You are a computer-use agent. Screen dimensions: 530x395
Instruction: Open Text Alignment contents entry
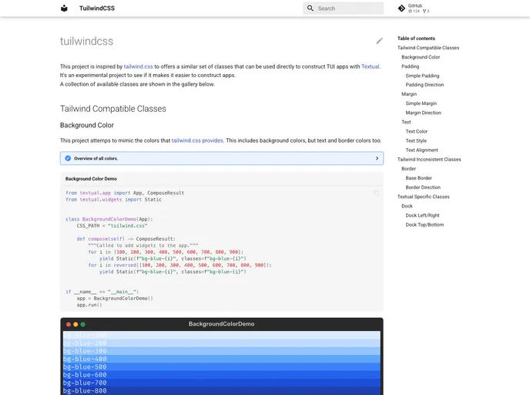pos(422,150)
